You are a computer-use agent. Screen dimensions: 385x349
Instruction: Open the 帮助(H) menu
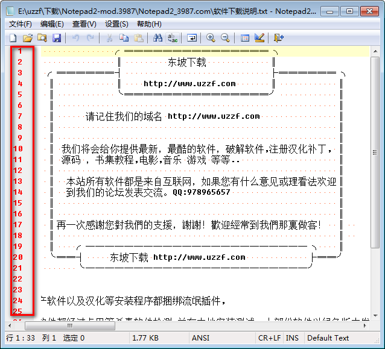point(149,24)
